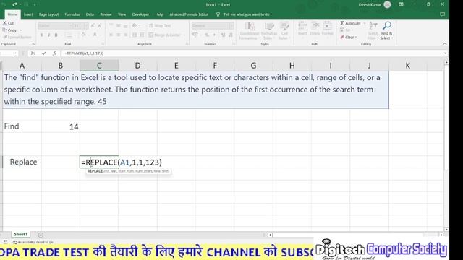Open the Number Format combo box

click(x=213, y=26)
